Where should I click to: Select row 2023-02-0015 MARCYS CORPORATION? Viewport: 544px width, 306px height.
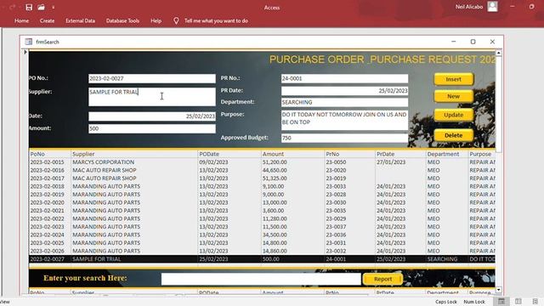pos(262,162)
